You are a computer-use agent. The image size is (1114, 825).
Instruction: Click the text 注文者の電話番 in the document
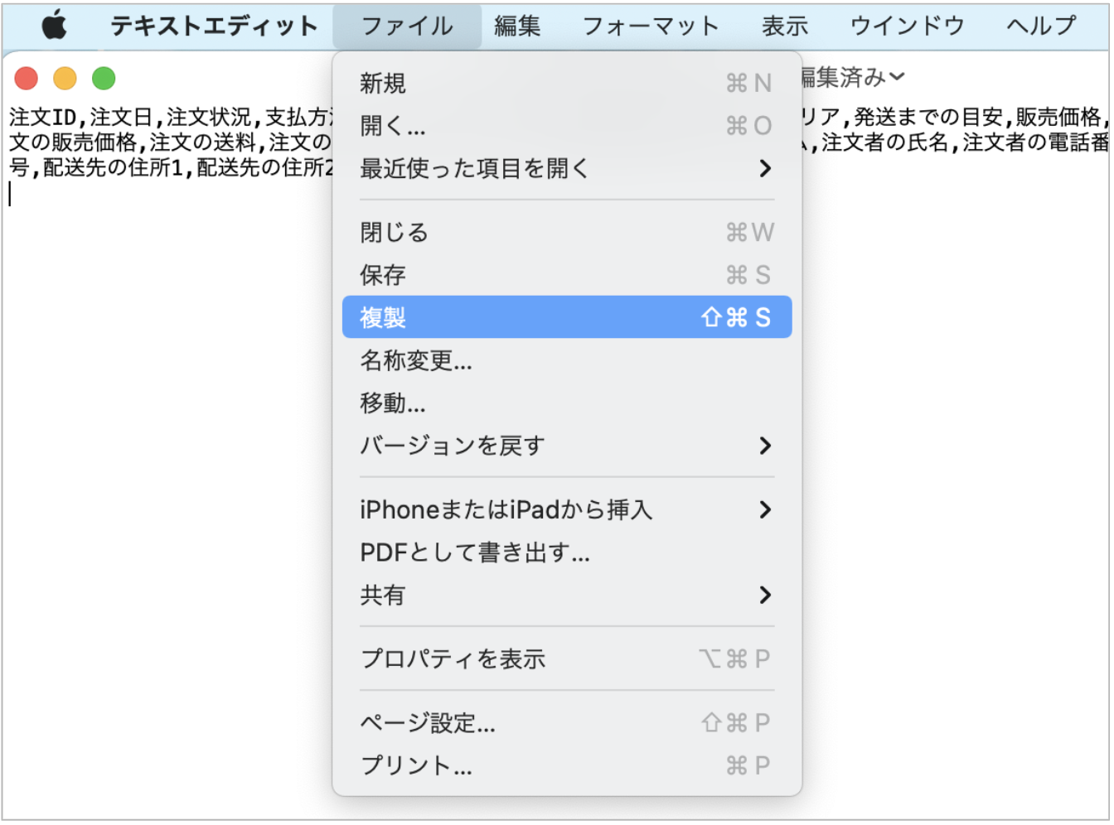click(1035, 142)
